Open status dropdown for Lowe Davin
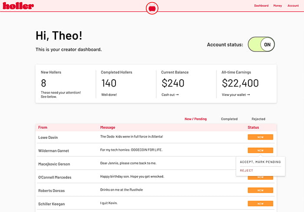 (260, 137)
